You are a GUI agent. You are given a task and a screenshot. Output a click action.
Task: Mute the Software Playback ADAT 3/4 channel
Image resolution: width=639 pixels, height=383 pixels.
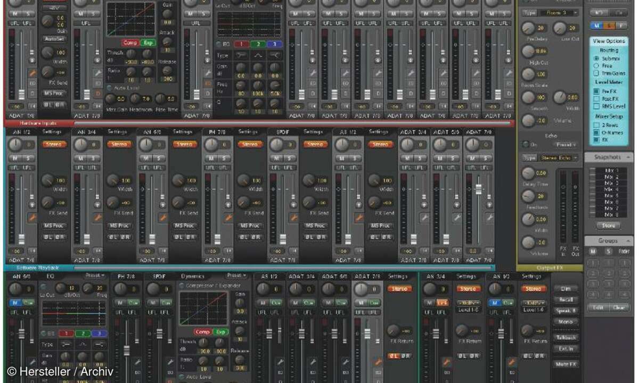pyautogui.click(x=408, y=158)
